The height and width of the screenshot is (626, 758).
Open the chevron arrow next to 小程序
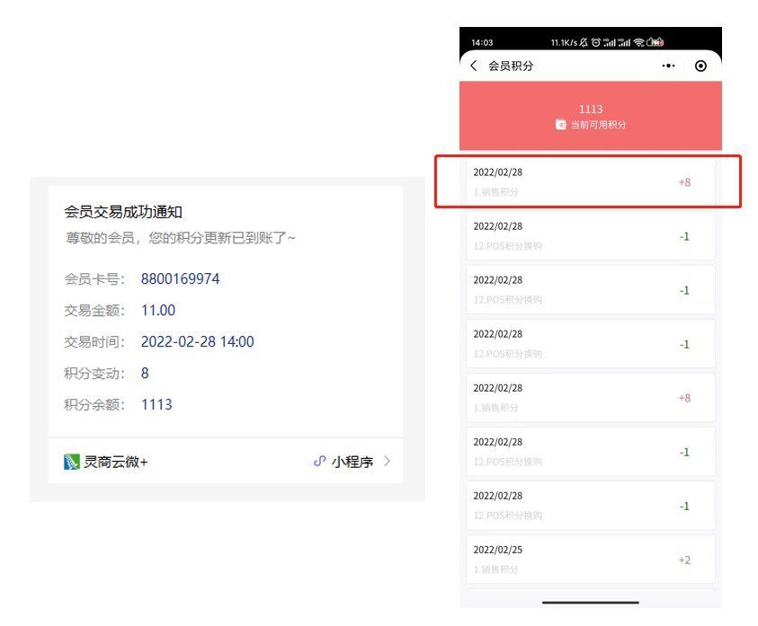[387, 461]
